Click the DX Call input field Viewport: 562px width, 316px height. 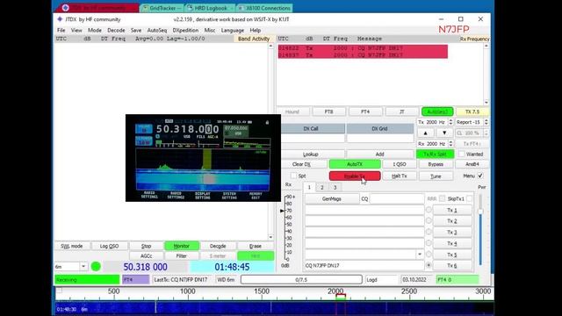(313, 139)
